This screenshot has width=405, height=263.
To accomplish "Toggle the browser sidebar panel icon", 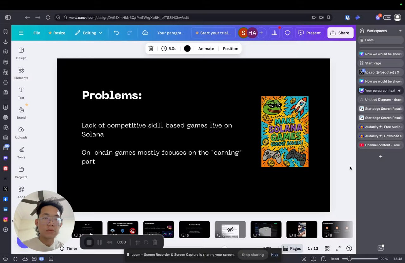I will 8,18.
